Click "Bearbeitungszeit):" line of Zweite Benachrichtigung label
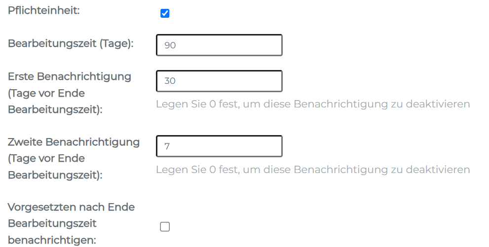489x247 pixels. [x=55, y=175]
